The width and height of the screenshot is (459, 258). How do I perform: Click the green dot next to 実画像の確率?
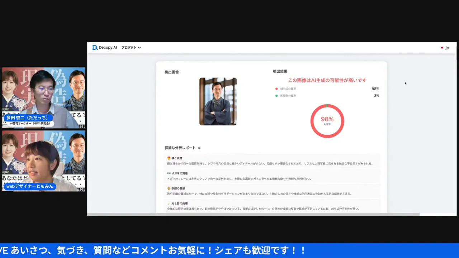pos(276,96)
